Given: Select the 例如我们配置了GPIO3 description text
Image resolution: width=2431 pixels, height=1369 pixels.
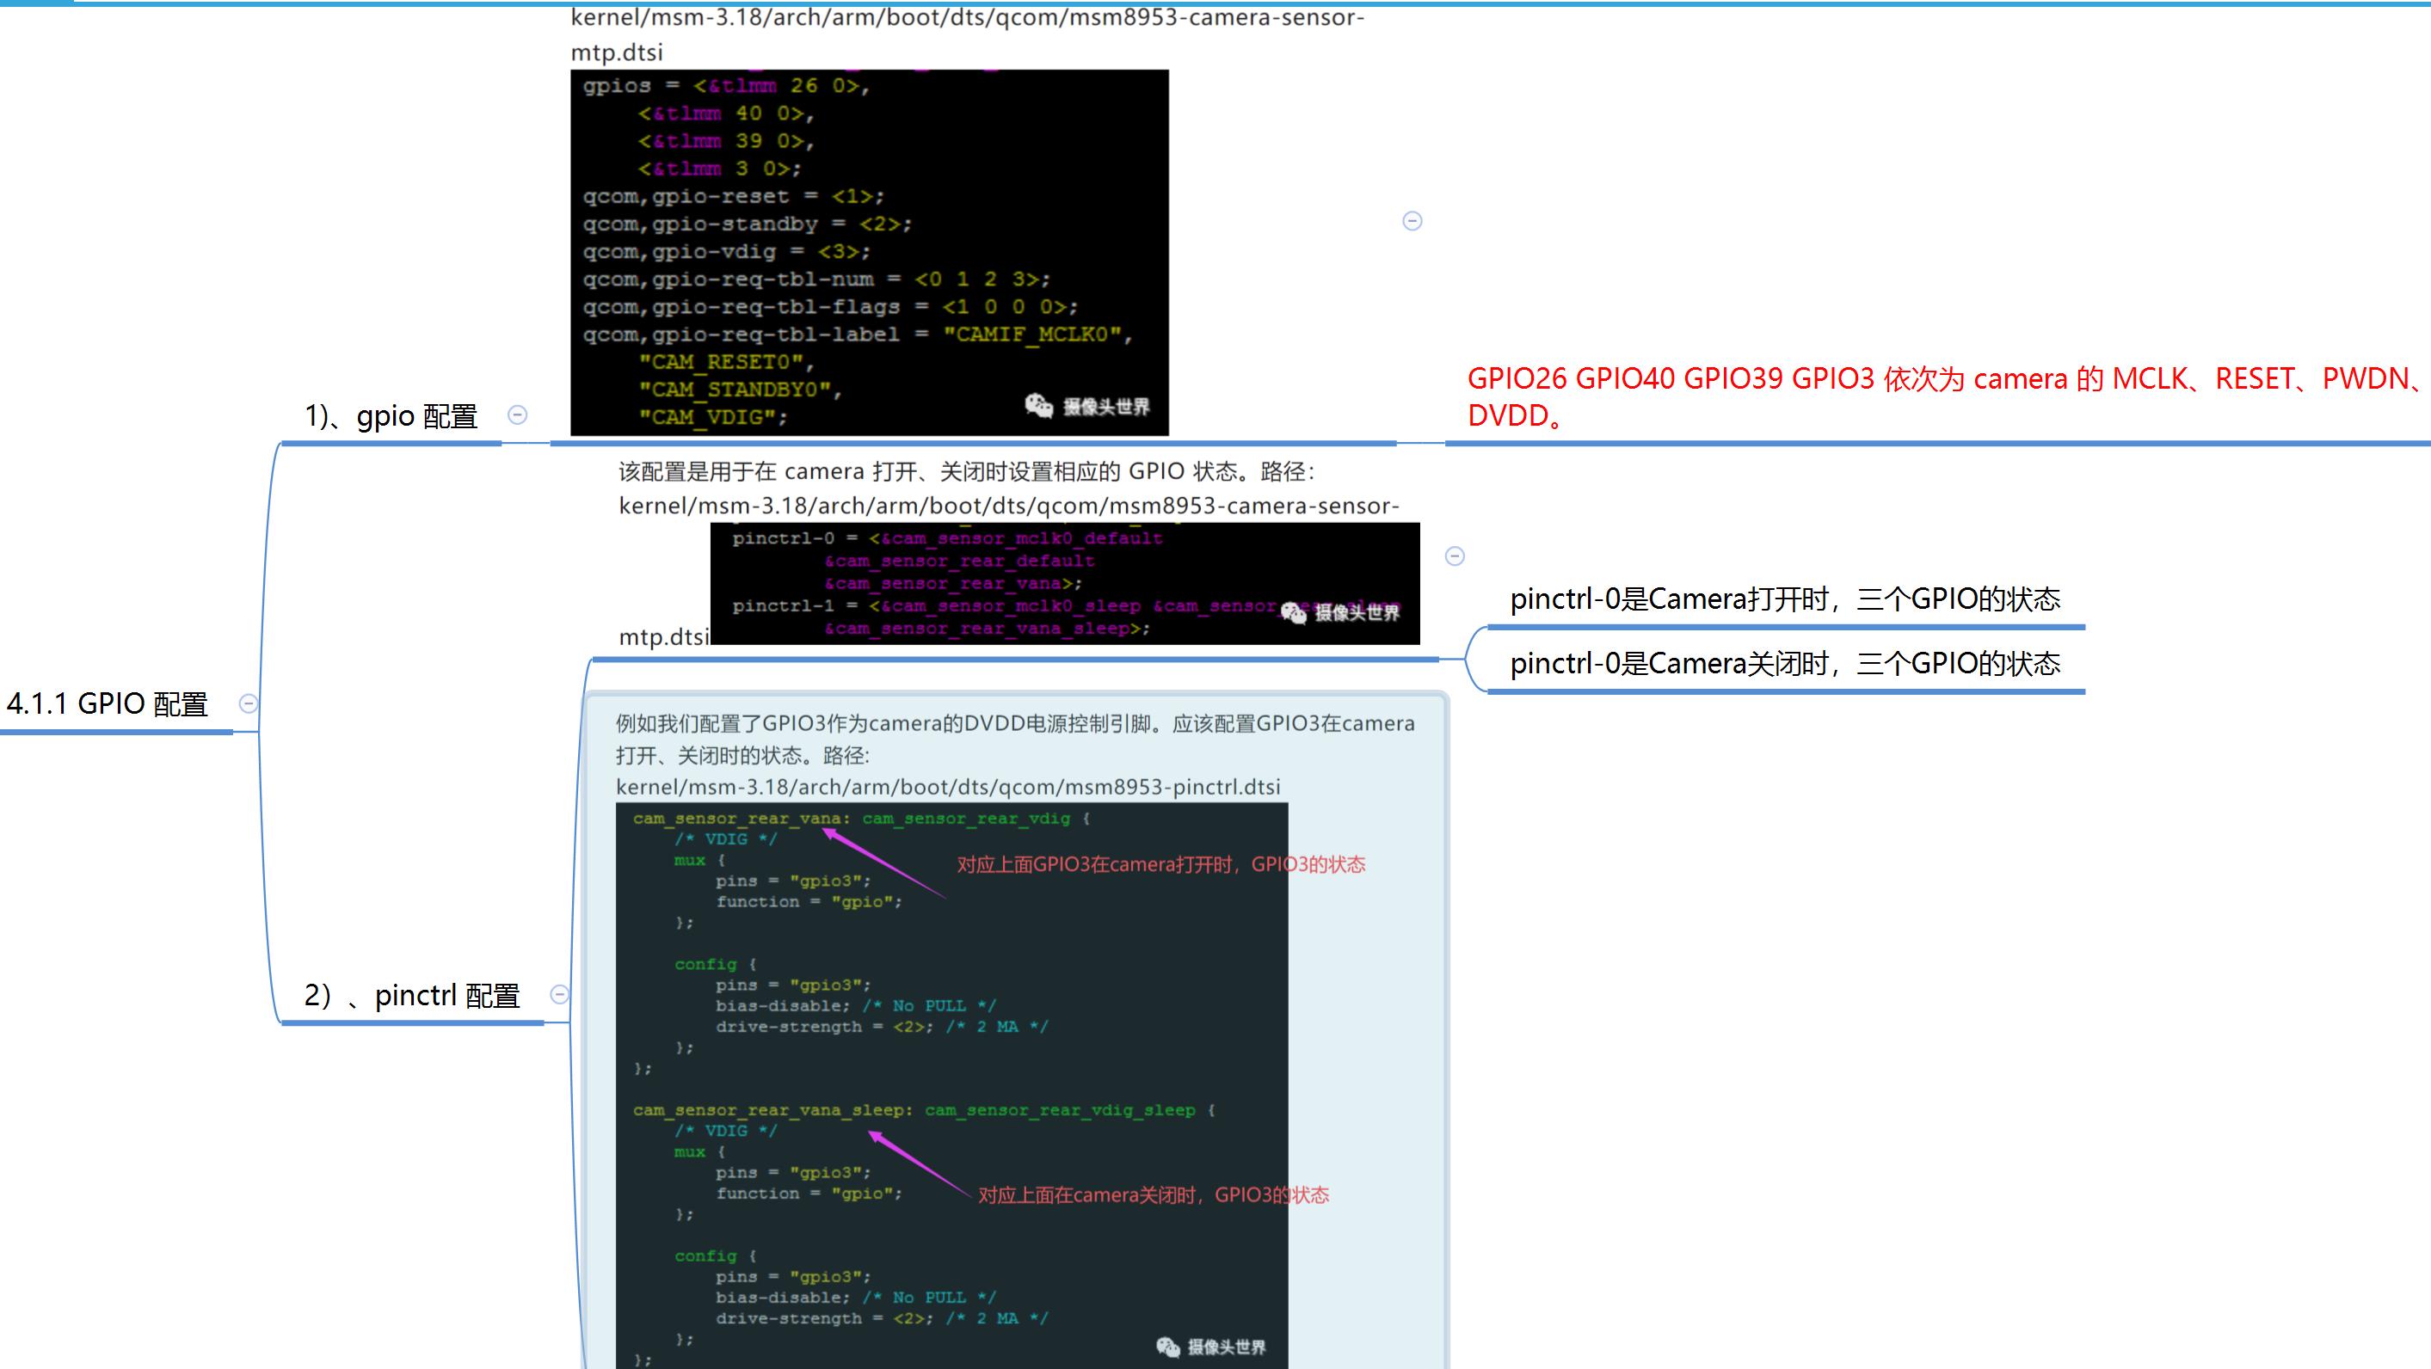Looking at the screenshot, I should tap(1014, 740).
